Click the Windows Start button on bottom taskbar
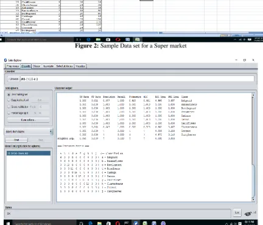The image size is (263, 225). click(x=8, y=223)
